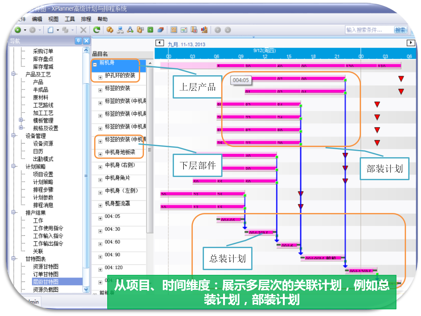Click navigation tree scrollbar down arrow
The image size is (421, 316).
coord(86,290)
